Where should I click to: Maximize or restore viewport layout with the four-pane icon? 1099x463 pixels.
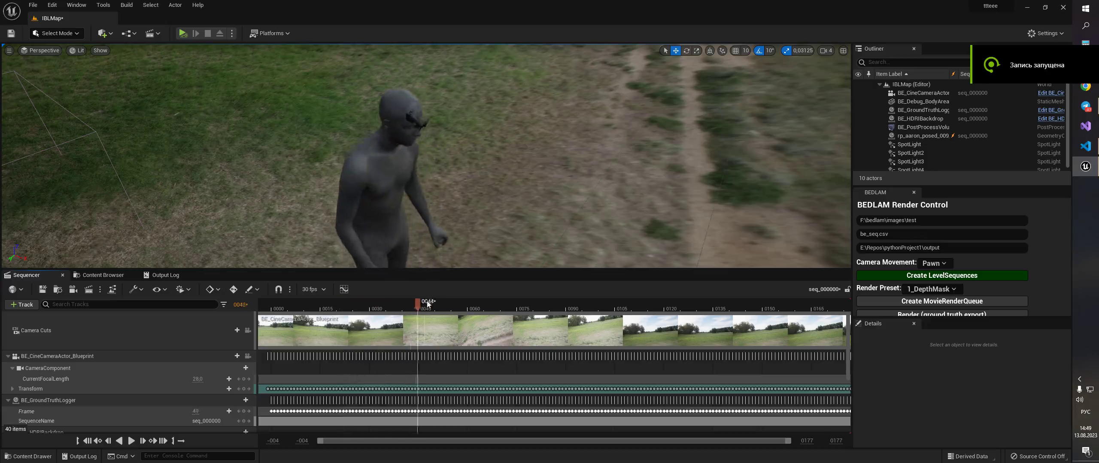coord(843,51)
